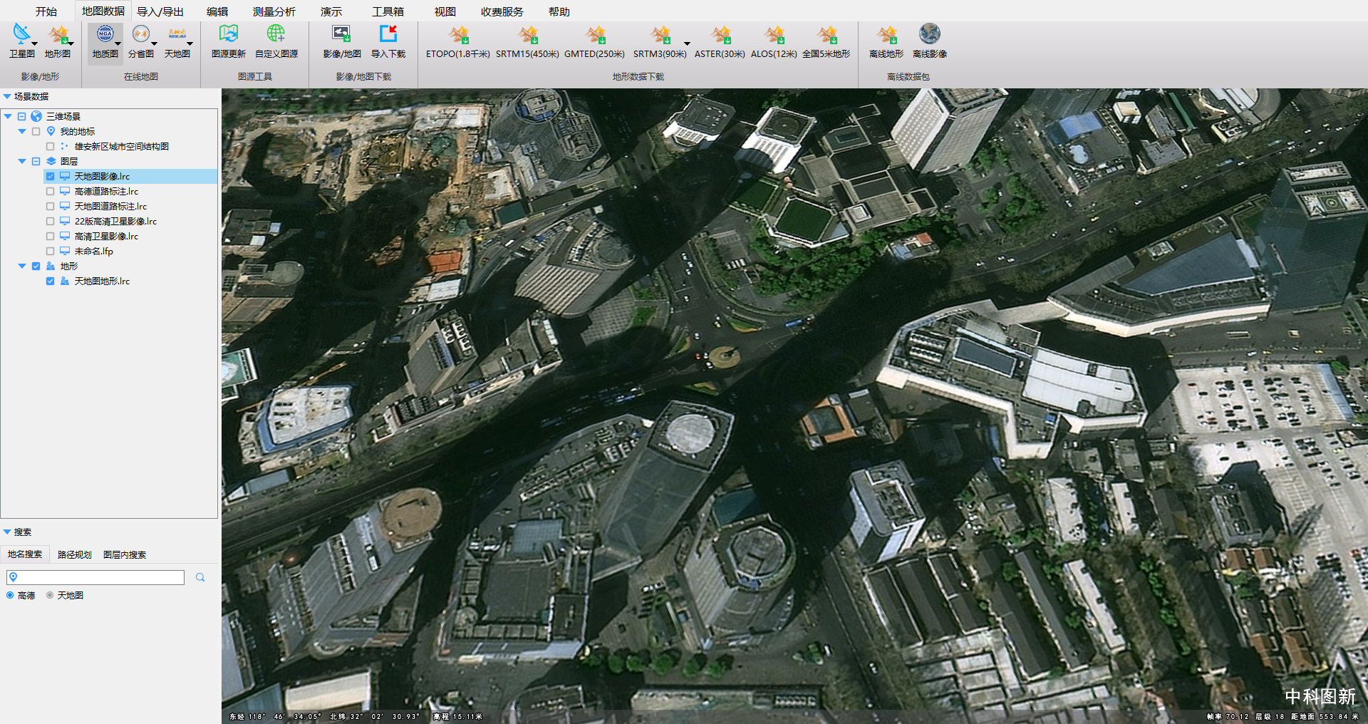
Task: Collapse the 场景数据 panel
Action: (7, 96)
